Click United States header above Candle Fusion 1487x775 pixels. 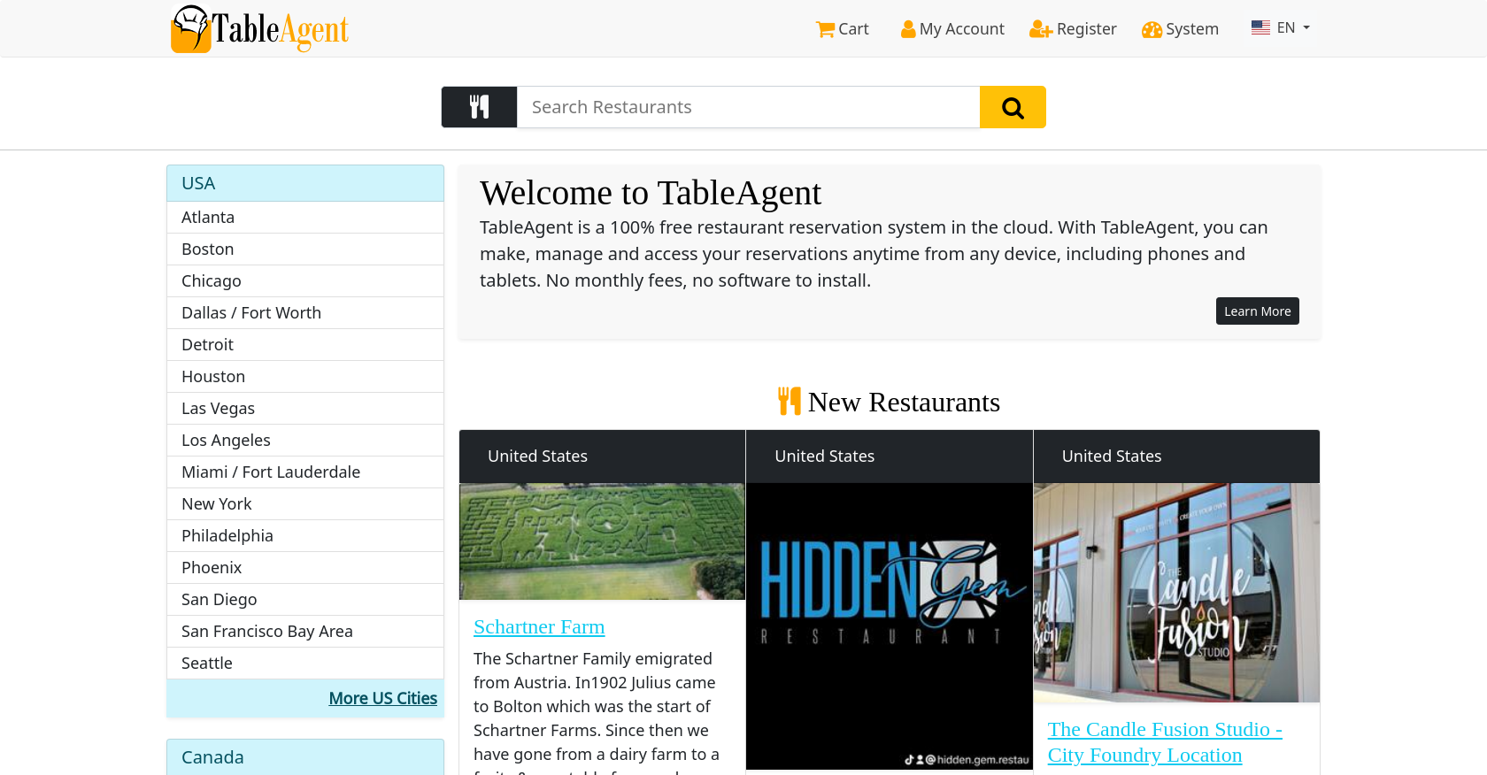[x=1176, y=457]
